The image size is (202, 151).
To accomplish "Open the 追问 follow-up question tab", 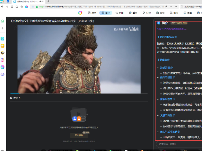I will point(174,13).
